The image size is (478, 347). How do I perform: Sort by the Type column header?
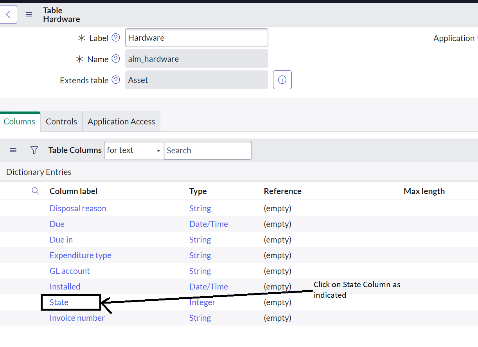coord(198,191)
